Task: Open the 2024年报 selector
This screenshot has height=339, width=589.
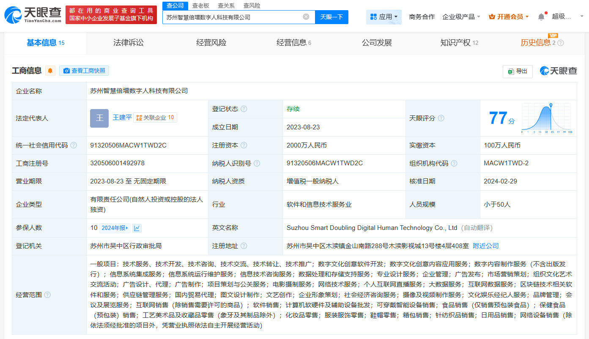Action: coord(114,228)
